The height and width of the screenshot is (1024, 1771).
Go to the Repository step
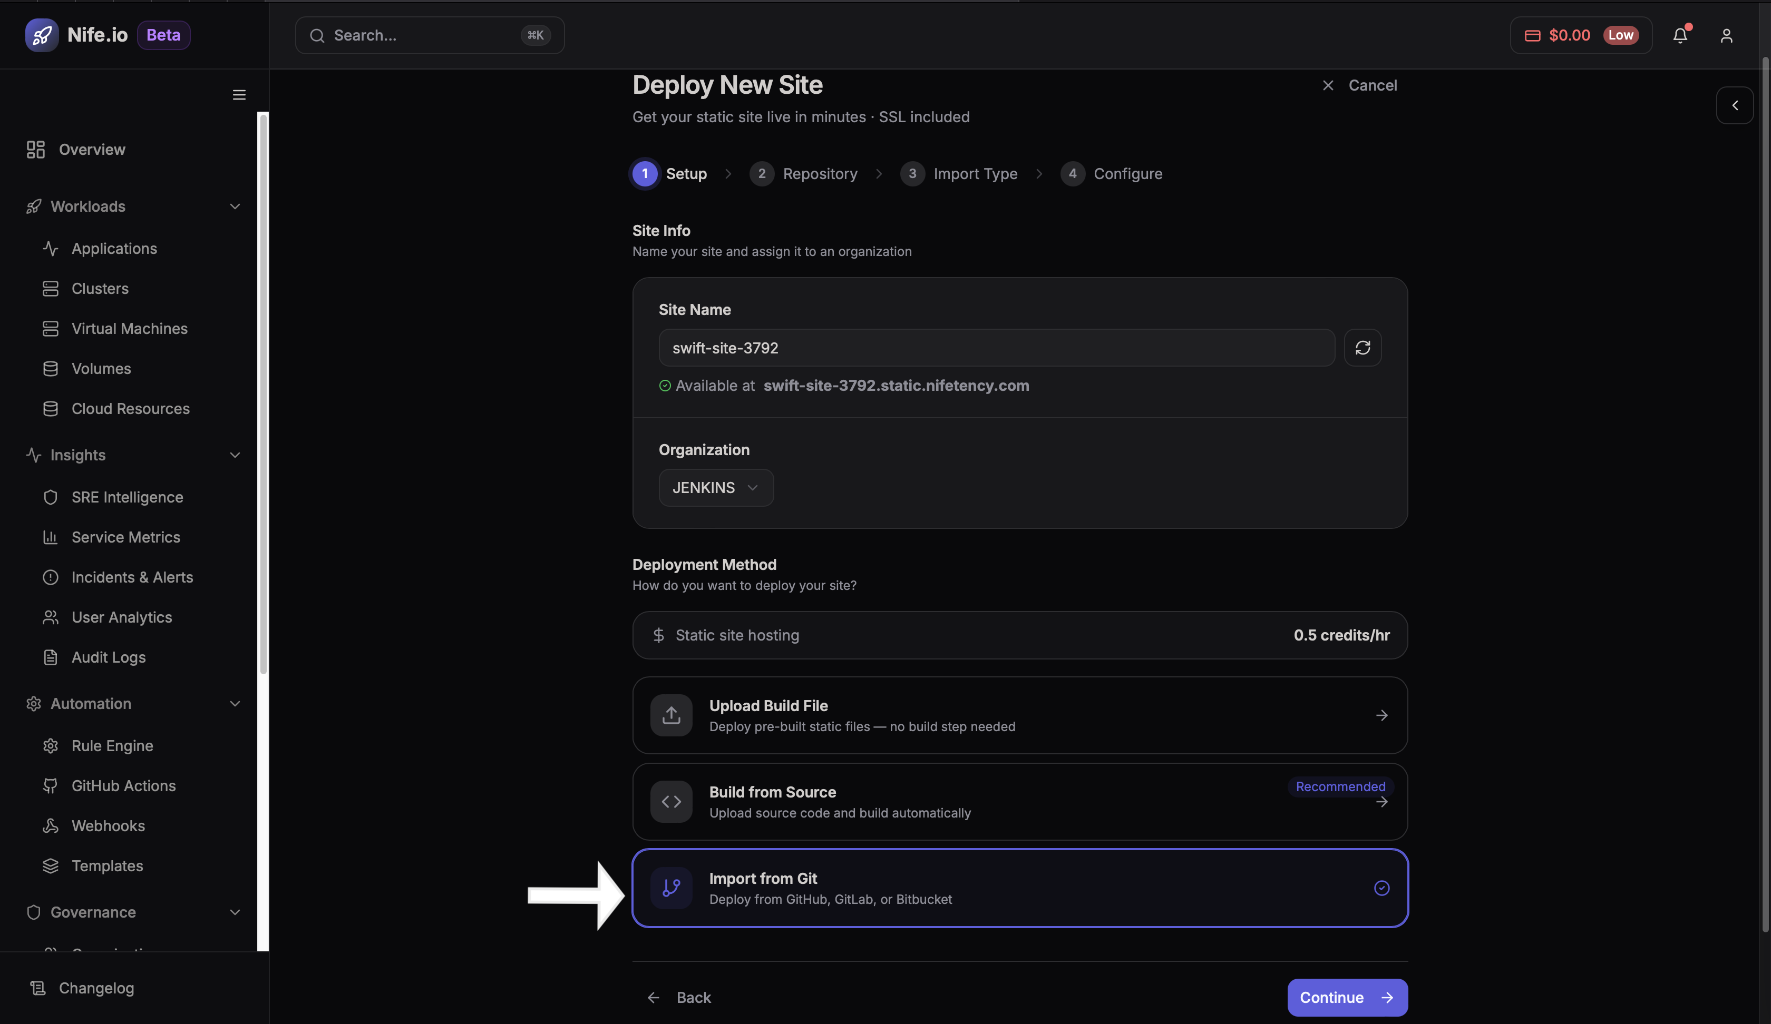804,173
